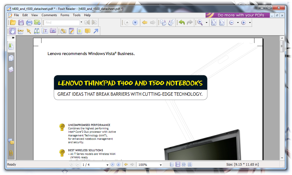Attach a file with the paperclip tool
292x175 pixels.
[x=63, y=31]
